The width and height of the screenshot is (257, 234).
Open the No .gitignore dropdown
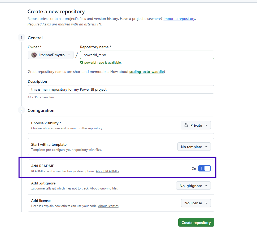(193, 186)
